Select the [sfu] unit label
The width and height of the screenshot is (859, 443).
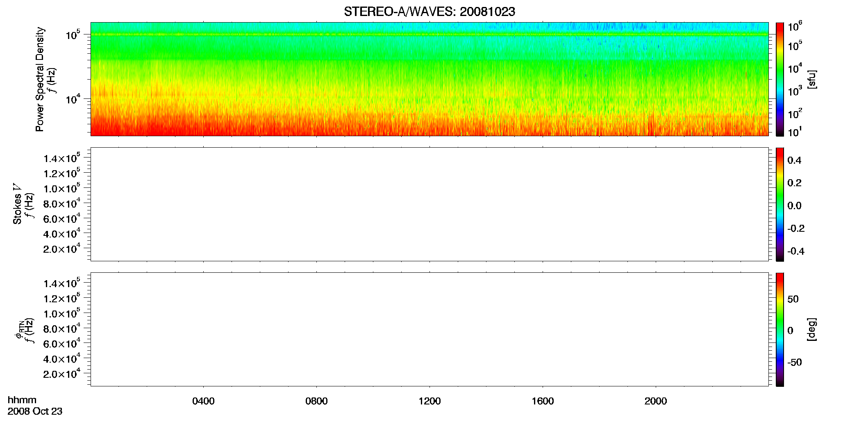pos(811,79)
